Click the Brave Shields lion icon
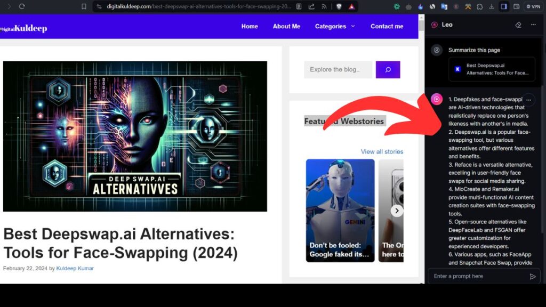The image size is (546, 307). 339,6
